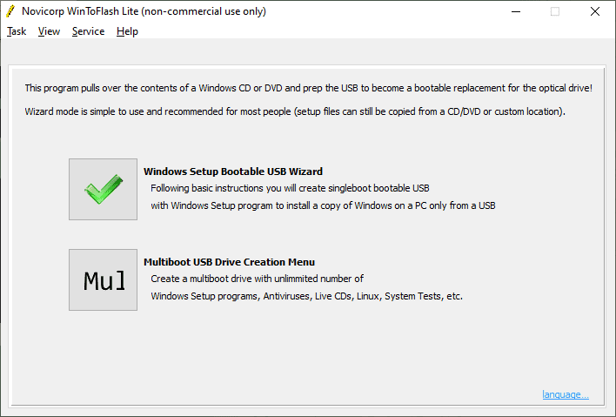Click the 'install a copy of Windows' description line

tap(323, 205)
